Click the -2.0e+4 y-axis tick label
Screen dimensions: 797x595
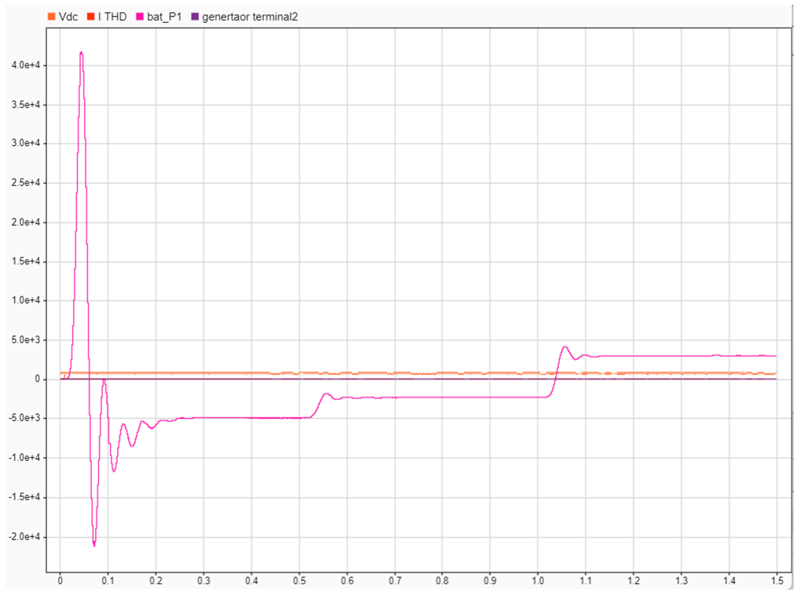tap(24, 537)
